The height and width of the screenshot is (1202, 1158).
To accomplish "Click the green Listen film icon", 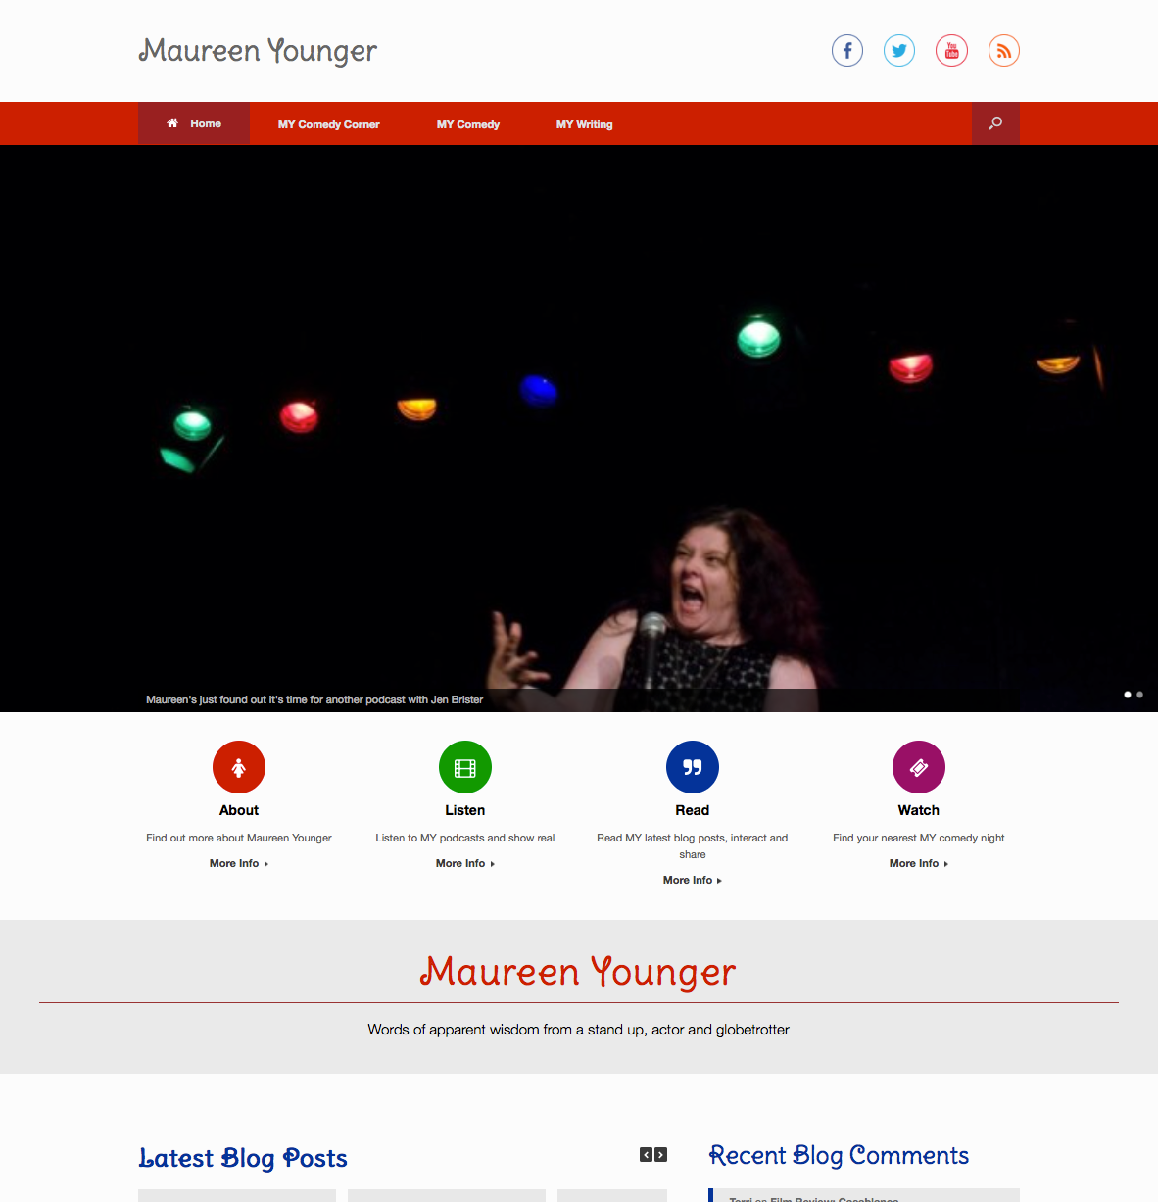I will click(465, 767).
